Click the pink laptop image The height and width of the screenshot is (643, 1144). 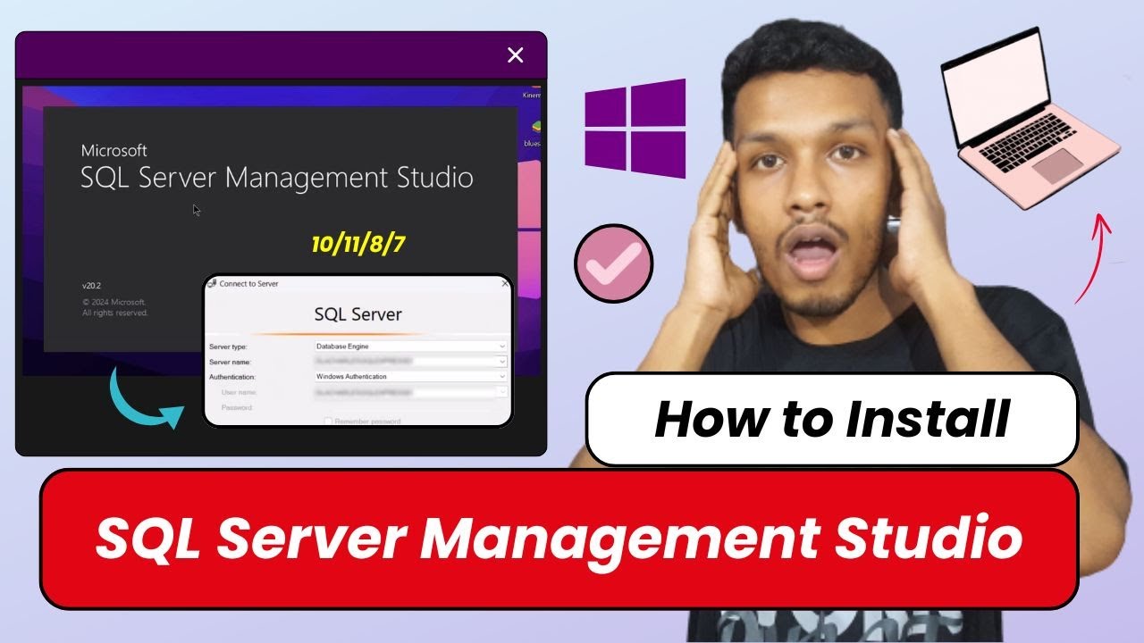[1030, 118]
